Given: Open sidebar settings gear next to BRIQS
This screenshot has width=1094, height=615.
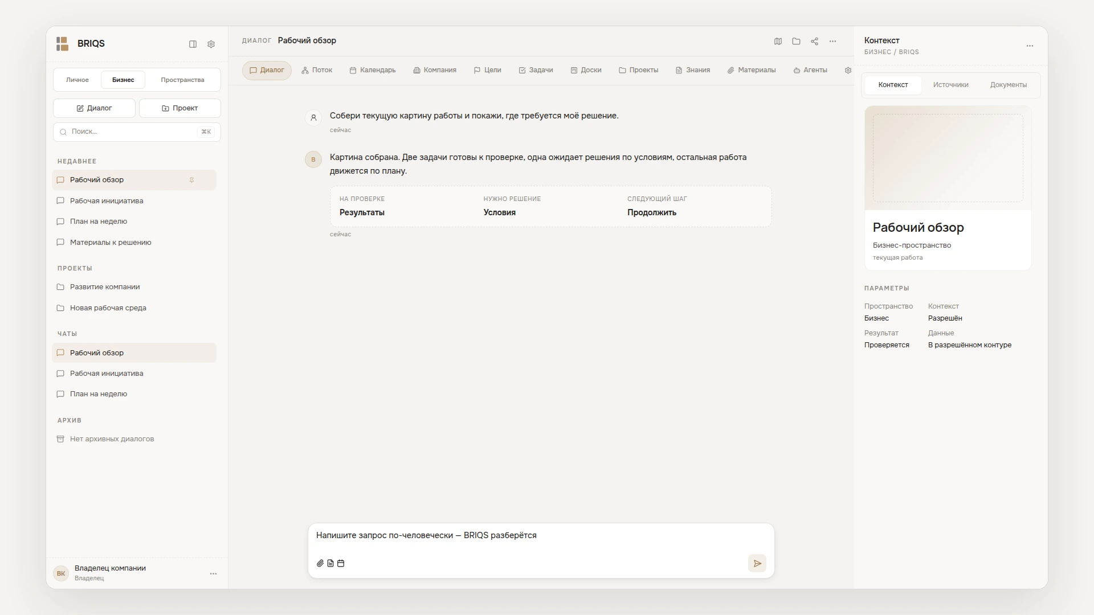Looking at the screenshot, I should [x=211, y=44].
